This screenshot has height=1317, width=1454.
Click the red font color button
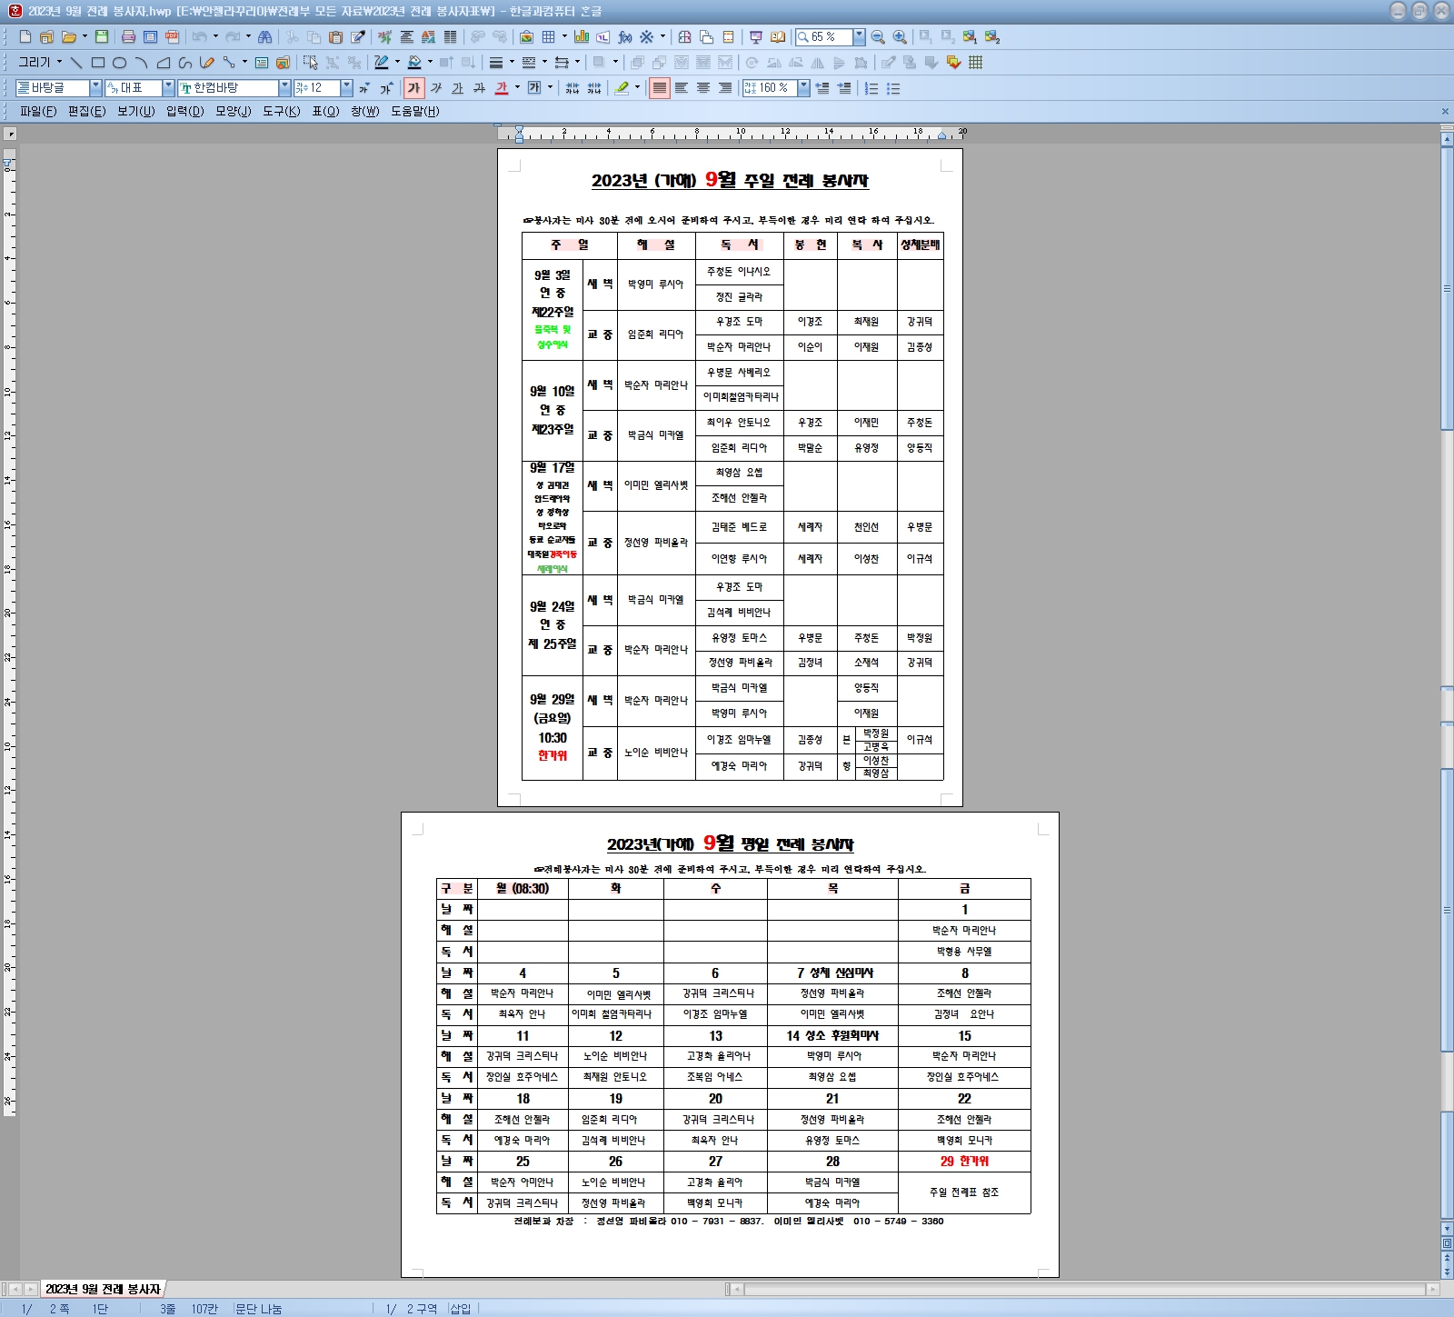coord(502,88)
